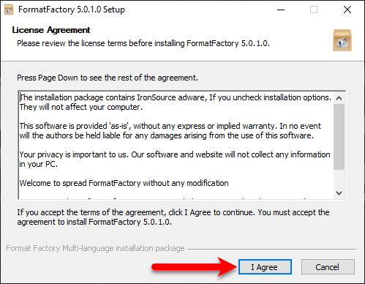Click the 'as-is' warranty paragraph
The height and width of the screenshot is (284, 365).
(x=170, y=131)
